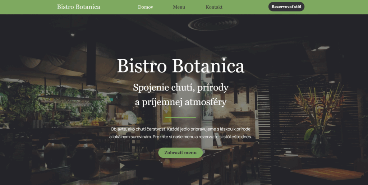Open the Menu navigation item
368x185 pixels.
coord(179,7)
